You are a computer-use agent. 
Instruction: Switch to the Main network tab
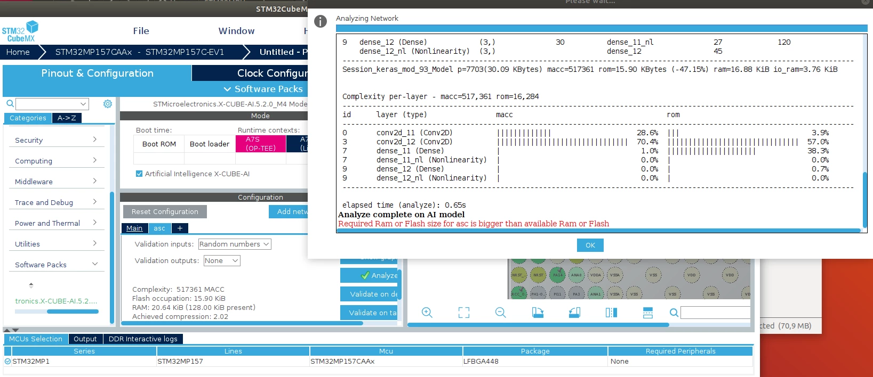pyautogui.click(x=134, y=228)
